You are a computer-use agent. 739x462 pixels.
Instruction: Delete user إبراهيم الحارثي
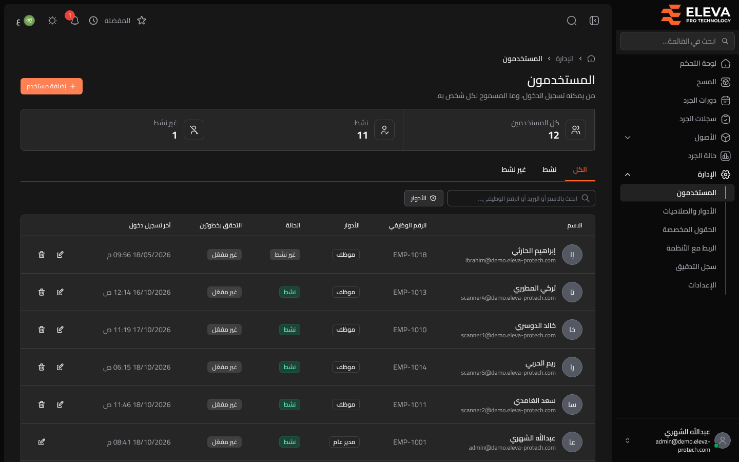pos(42,255)
